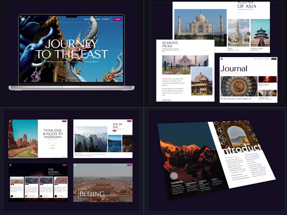Click the Day by Day heading

(x=117, y=125)
